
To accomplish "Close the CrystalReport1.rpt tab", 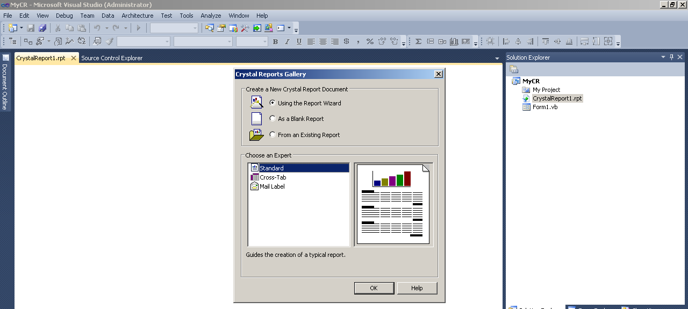I will click(x=74, y=58).
